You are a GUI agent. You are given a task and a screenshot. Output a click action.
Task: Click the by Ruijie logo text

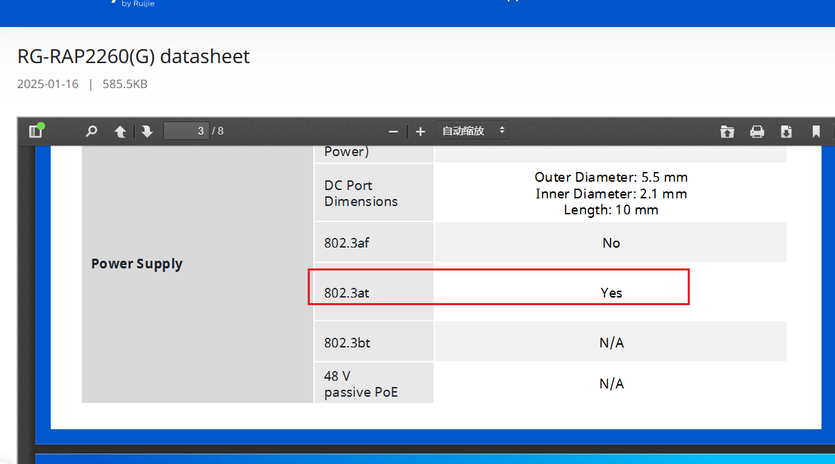click(138, 4)
